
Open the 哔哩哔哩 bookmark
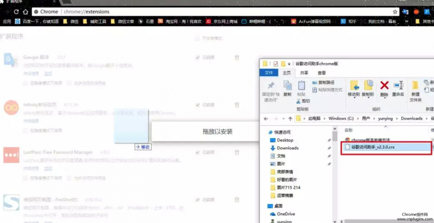click(x=263, y=21)
